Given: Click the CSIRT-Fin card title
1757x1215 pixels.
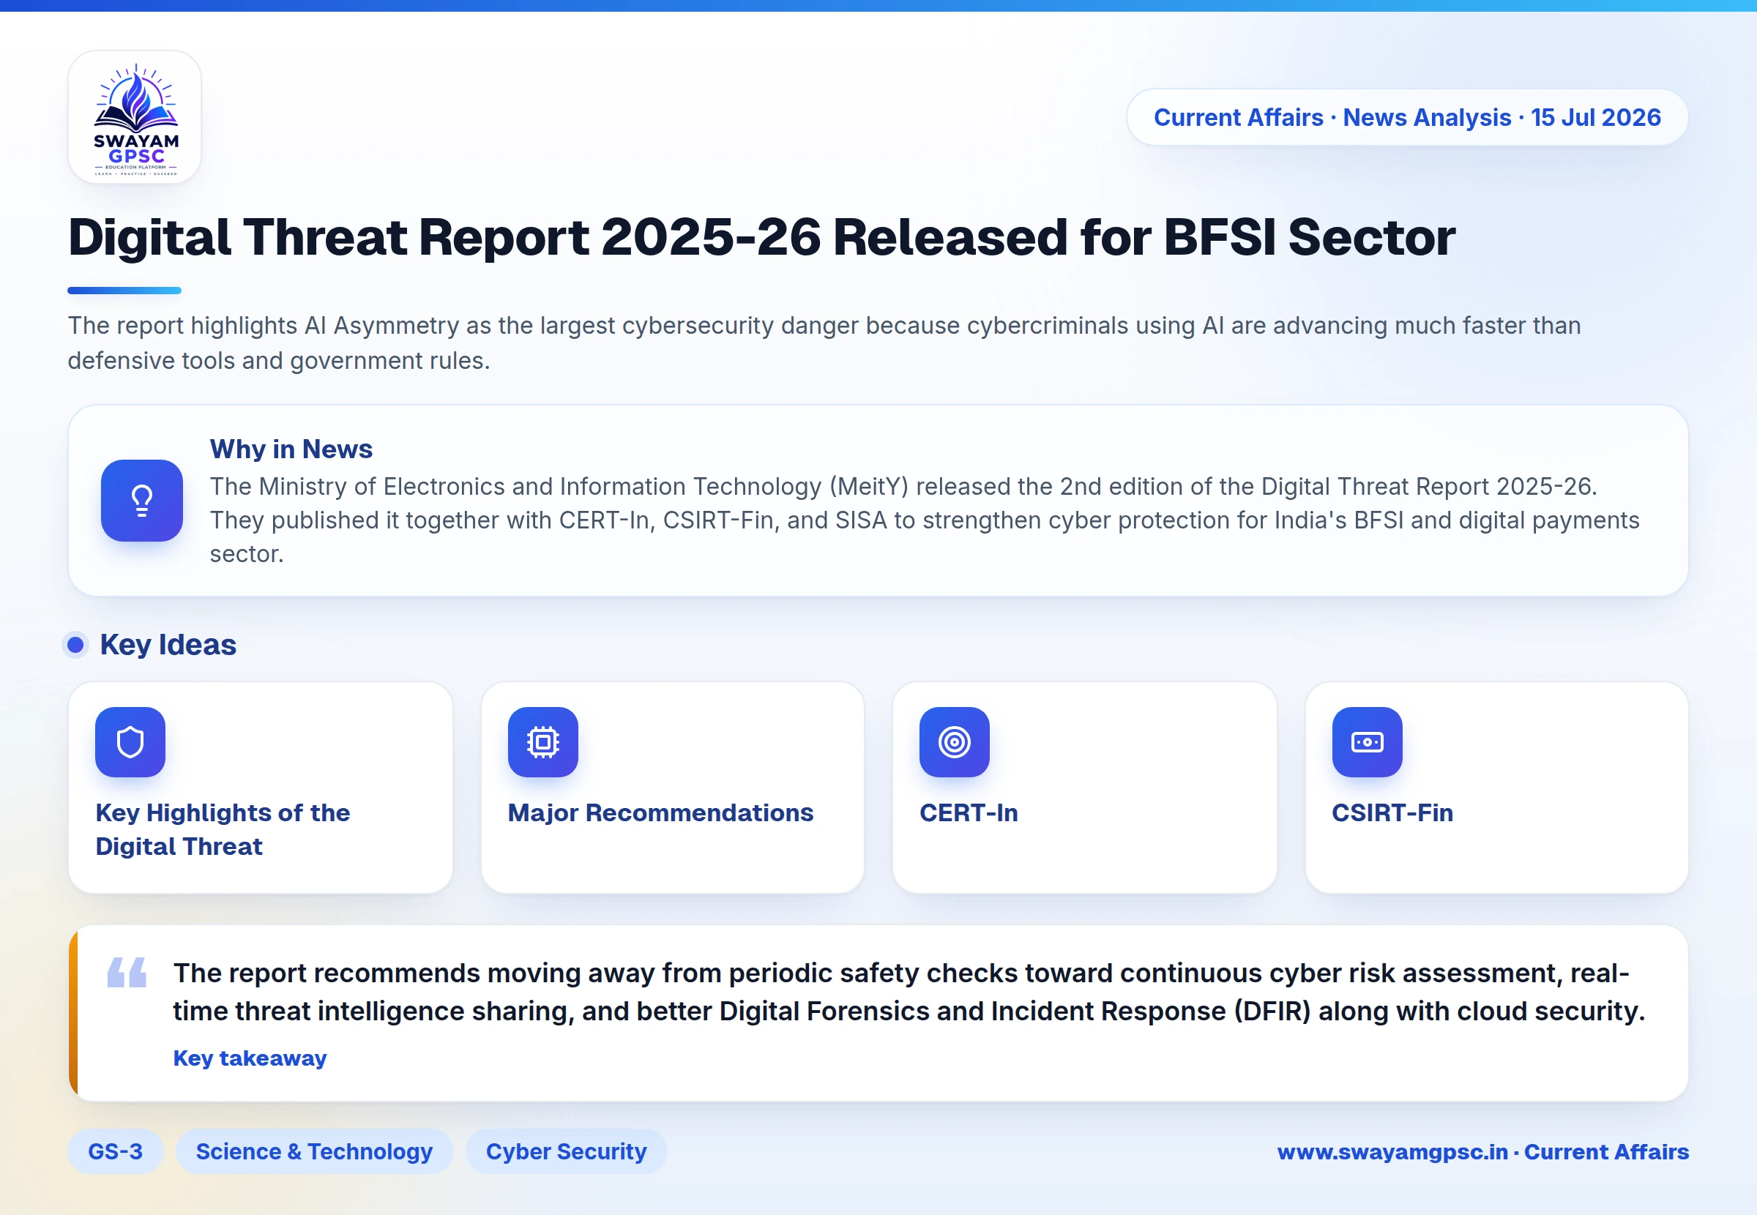Looking at the screenshot, I should (1392, 813).
